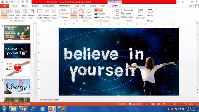Viewport: 199px width, 112px height.
Task: Click Arrange All windows
Action: click(127, 10)
